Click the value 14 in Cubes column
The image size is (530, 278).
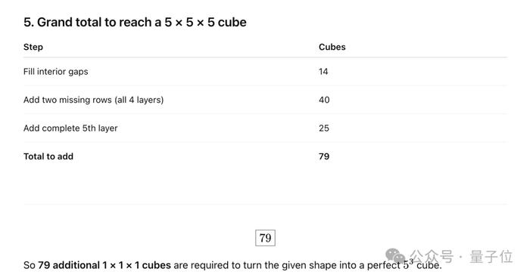[x=323, y=72]
